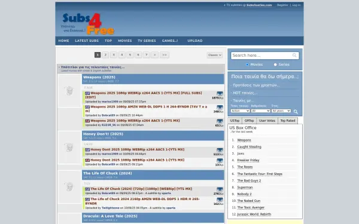Click the last page >> button

(x=165, y=55)
